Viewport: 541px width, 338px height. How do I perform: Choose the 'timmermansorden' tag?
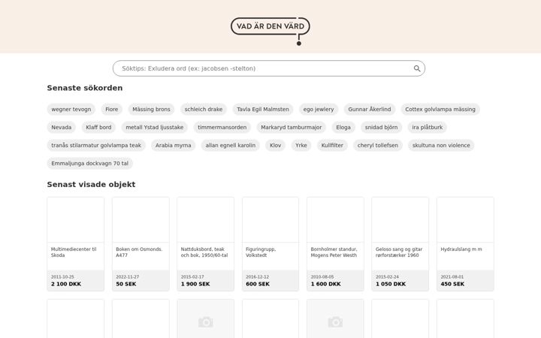click(x=222, y=127)
